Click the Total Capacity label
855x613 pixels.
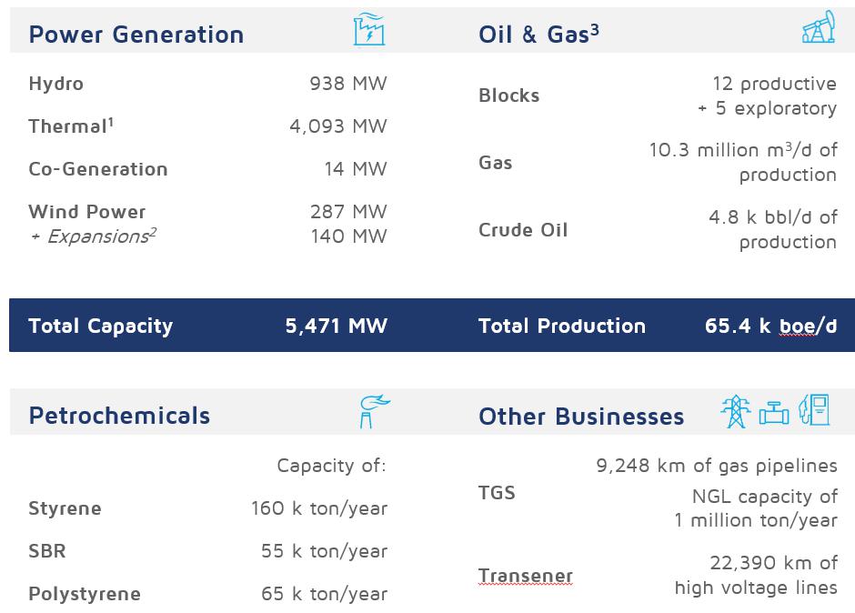point(100,326)
